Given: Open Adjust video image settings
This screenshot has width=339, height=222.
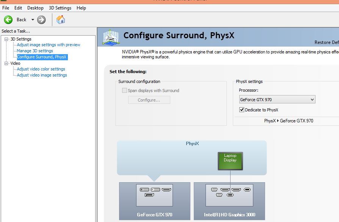Looking at the screenshot, I should tap(42, 75).
